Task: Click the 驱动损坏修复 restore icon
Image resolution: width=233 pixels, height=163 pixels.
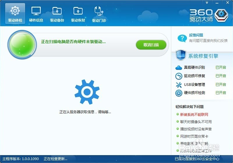Action: (179, 76)
